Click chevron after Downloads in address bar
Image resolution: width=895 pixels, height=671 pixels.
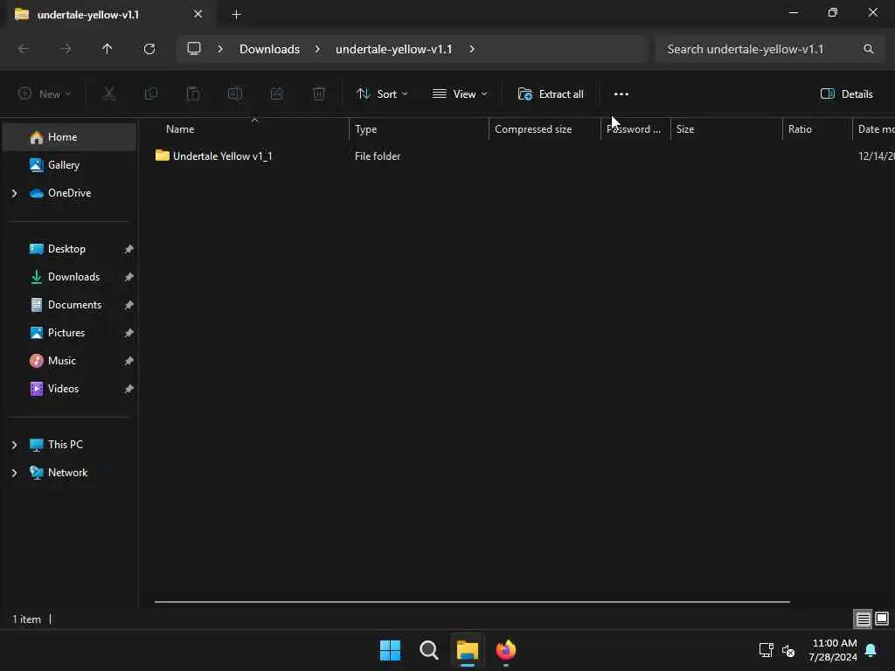[317, 49]
